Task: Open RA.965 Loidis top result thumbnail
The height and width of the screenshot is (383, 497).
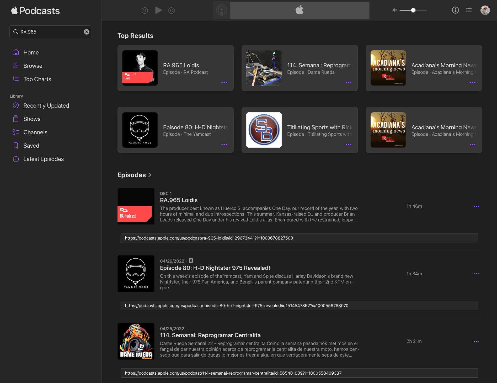Action: click(x=140, y=68)
